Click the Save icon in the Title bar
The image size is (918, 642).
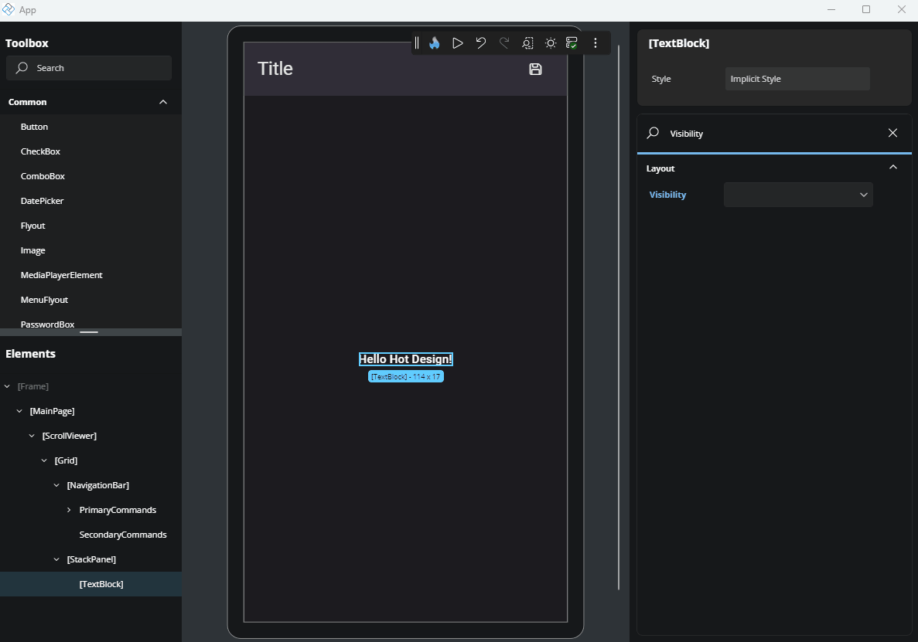[534, 69]
